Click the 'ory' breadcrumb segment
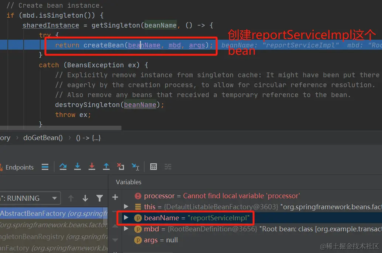Screen dimensions: 382x253 (x=5, y=138)
